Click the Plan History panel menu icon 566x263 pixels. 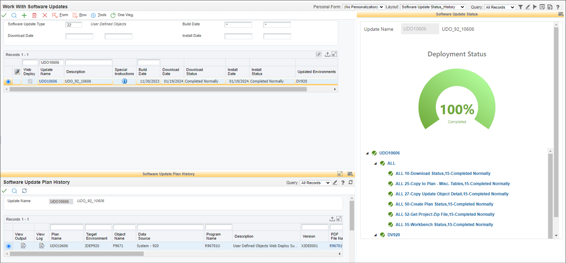coord(350,174)
